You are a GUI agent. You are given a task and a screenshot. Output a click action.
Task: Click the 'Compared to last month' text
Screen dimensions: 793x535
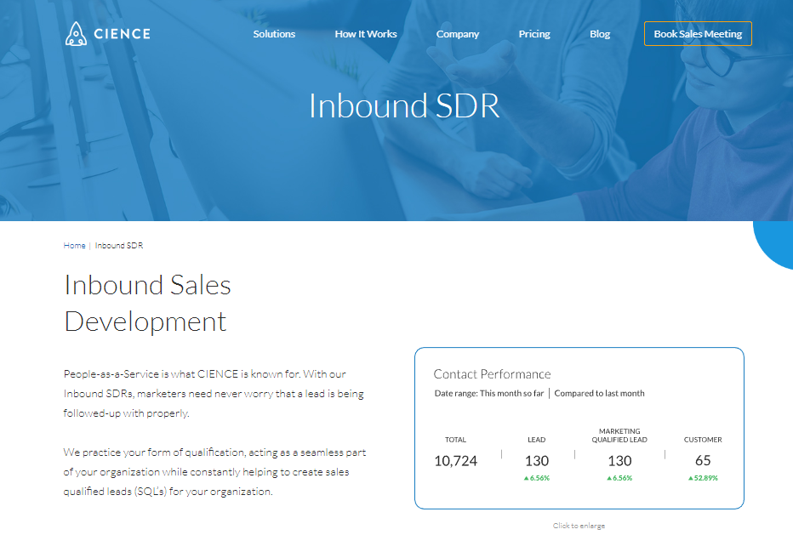coord(599,393)
